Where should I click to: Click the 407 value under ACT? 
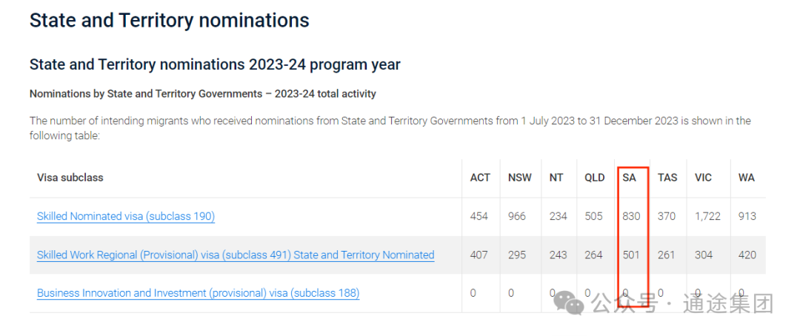pos(479,255)
